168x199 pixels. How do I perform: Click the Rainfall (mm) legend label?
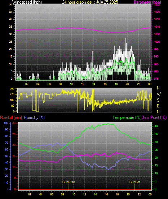coord(11,117)
